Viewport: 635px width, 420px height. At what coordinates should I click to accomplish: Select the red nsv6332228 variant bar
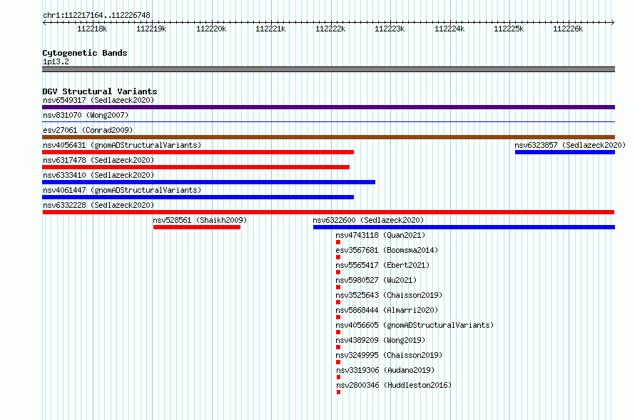click(328, 212)
